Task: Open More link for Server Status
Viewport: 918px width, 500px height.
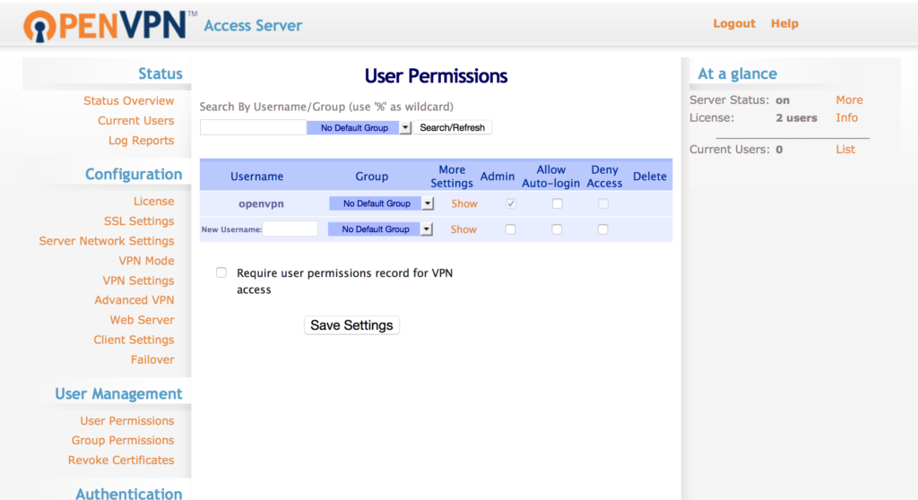Action: [850, 100]
